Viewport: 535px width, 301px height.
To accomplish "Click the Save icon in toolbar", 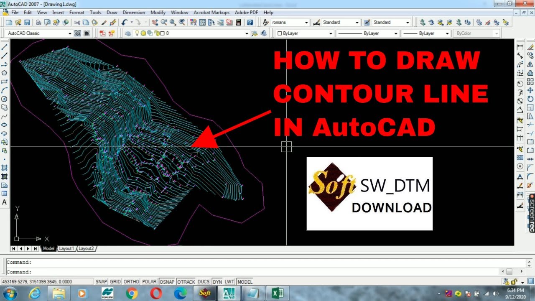I will click(x=27, y=22).
